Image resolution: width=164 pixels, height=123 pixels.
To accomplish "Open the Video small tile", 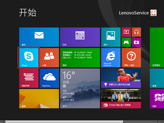I will point(126,32).
